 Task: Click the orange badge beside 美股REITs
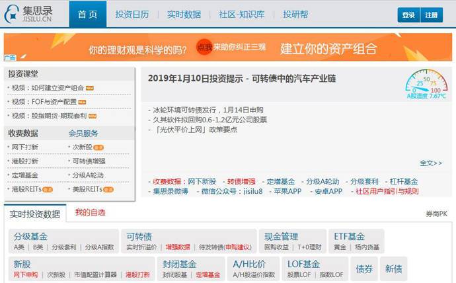point(108,190)
